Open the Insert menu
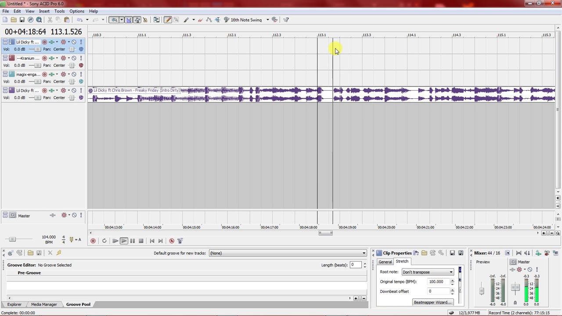Screen dimensions: 562x316 click(x=44, y=11)
